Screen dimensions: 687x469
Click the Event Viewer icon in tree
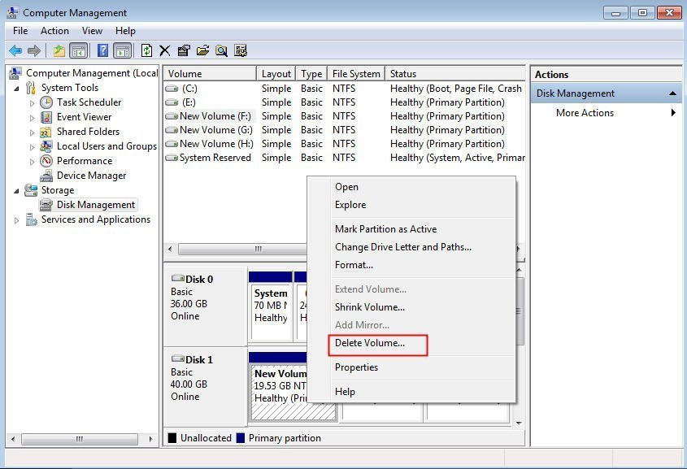coord(46,117)
